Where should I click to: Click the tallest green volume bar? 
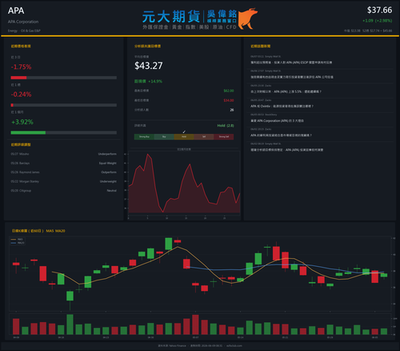click(70, 325)
